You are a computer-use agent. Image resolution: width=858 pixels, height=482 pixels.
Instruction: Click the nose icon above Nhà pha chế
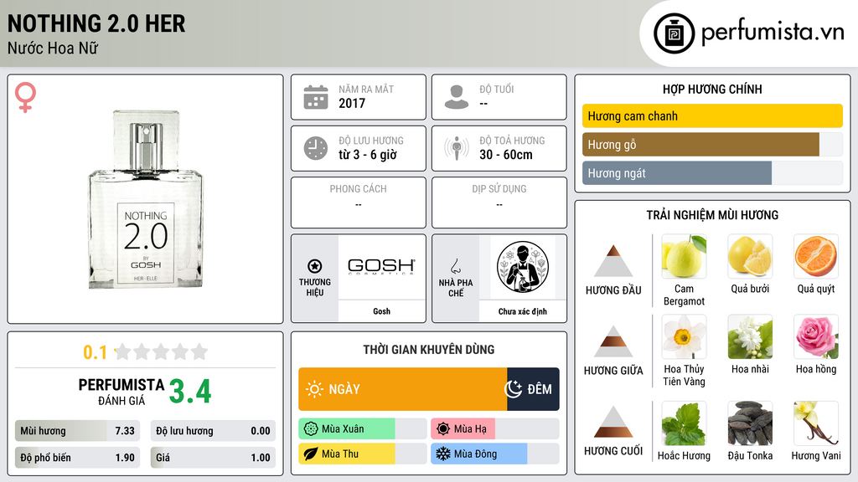pyautogui.click(x=455, y=266)
